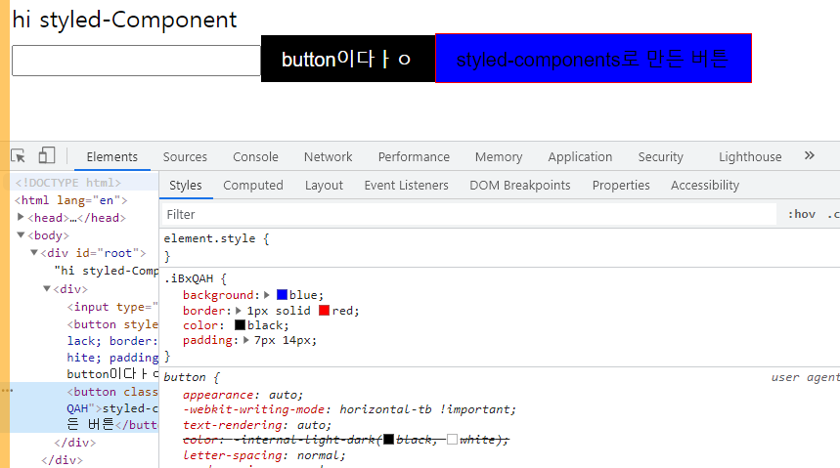Click the .iBxQAH selector
The width and height of the screenshot is (840, 468).
coord(189,278)
